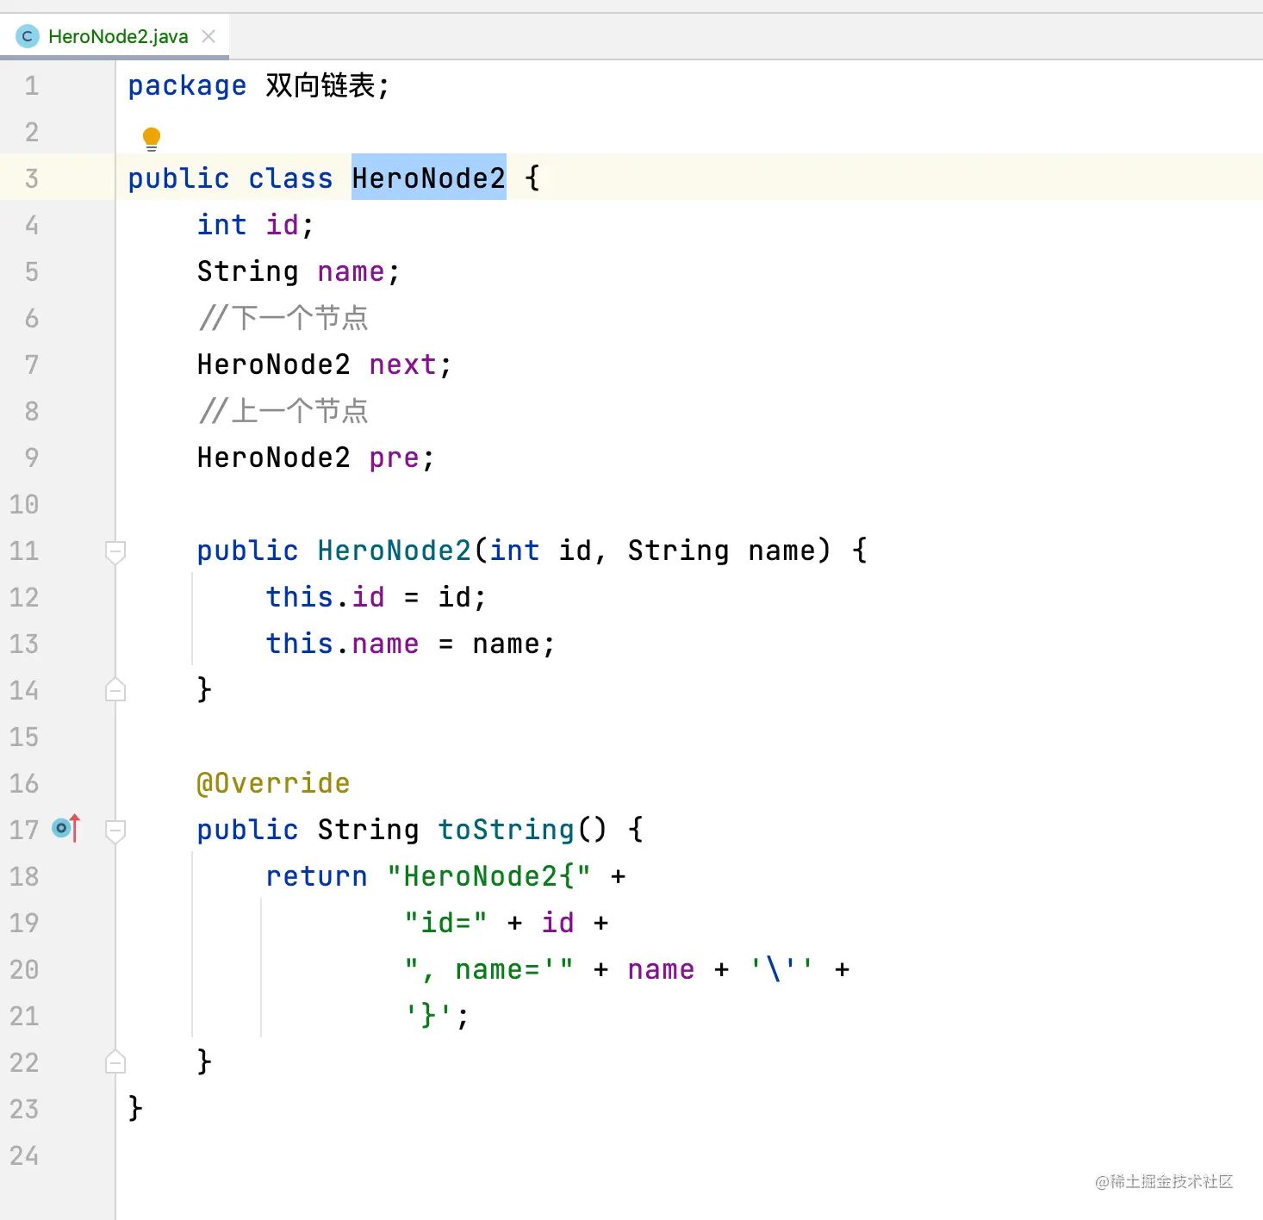The image size is (1263, 1220).
Task: Collapse the constructor at line 11
Action: pos(115,551)
